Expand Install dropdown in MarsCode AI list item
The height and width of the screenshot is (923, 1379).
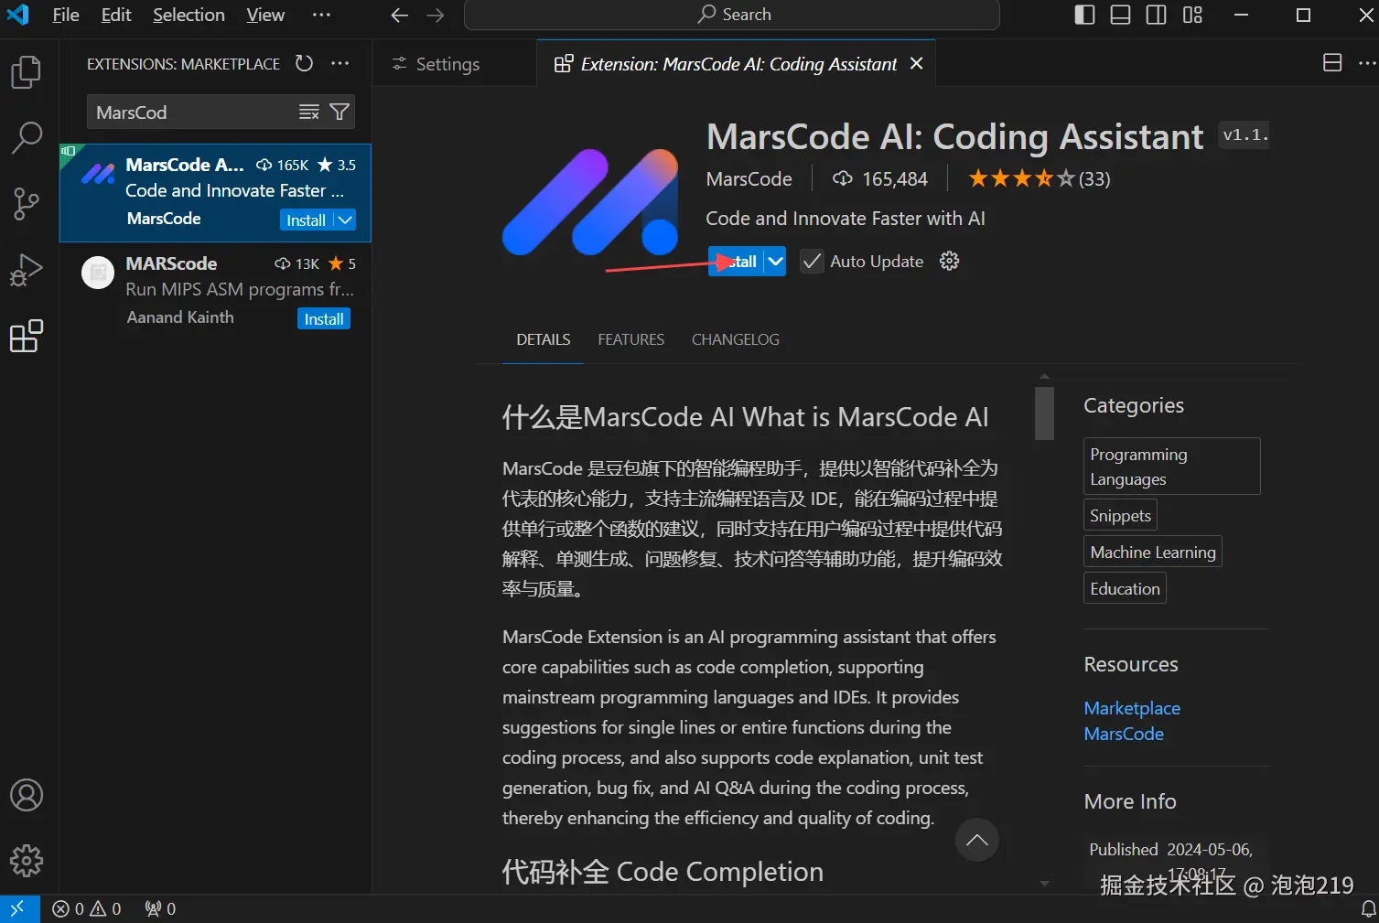tap(345, 220)
